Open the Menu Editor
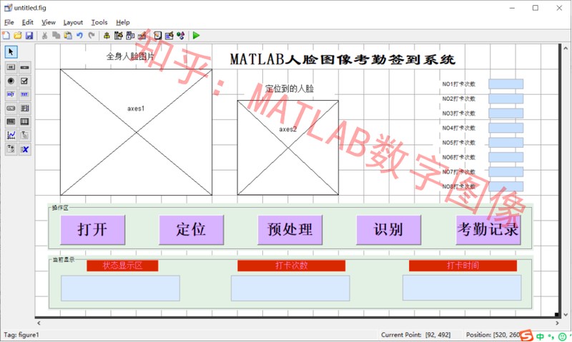Viewport: 572px width, 342px height. coord(118,35)
